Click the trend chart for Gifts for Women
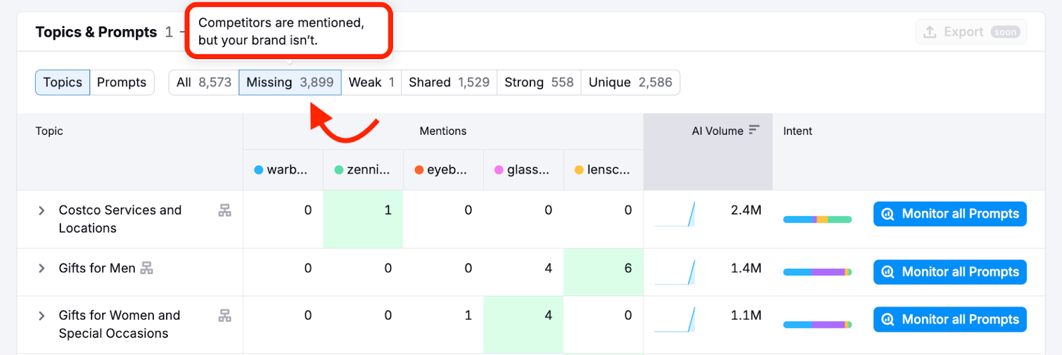Screen dimensions: 1062x355 675,319
